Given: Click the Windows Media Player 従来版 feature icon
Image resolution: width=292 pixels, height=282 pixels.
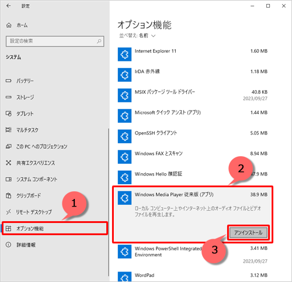Looking at the screenshot, I should pyautogui.click(x=124, y=198).
